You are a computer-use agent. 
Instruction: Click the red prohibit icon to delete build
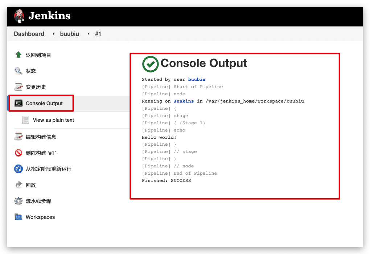point(18,153)
